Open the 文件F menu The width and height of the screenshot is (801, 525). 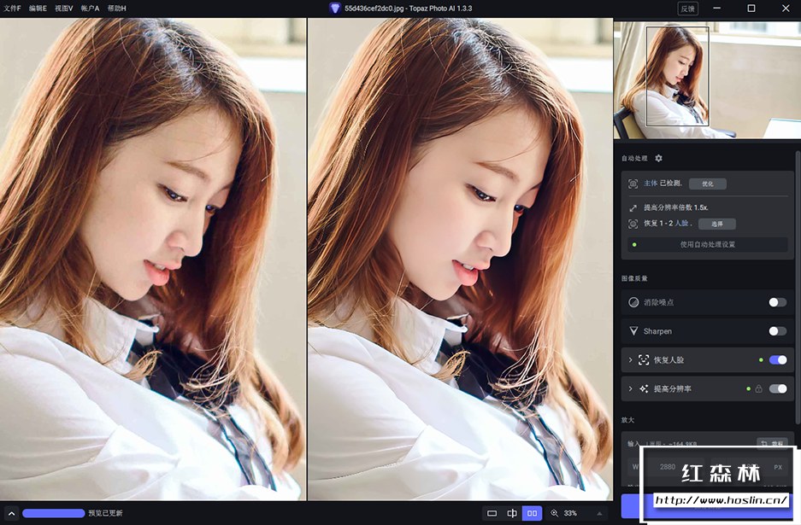click(12, 9)
